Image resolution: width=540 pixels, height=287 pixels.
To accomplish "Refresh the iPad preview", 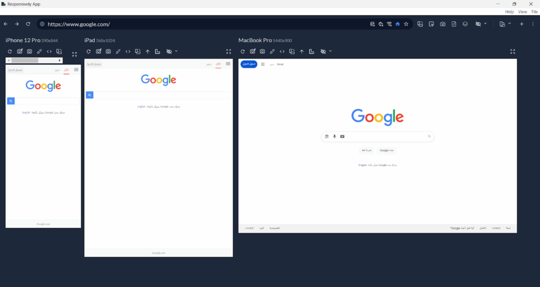I will coord(89,51).
